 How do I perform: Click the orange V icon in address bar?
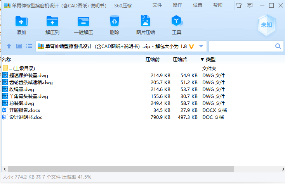click(x=191, y=46)
